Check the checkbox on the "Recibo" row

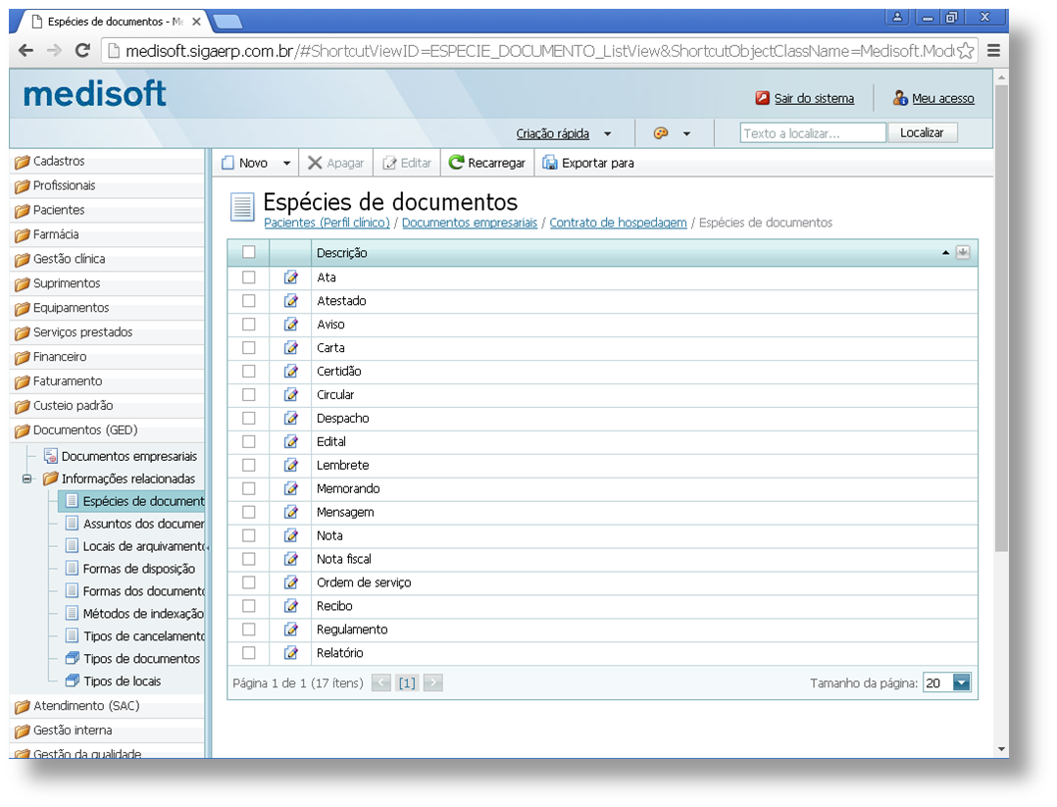pyautogui.click(x=247, y=606)
